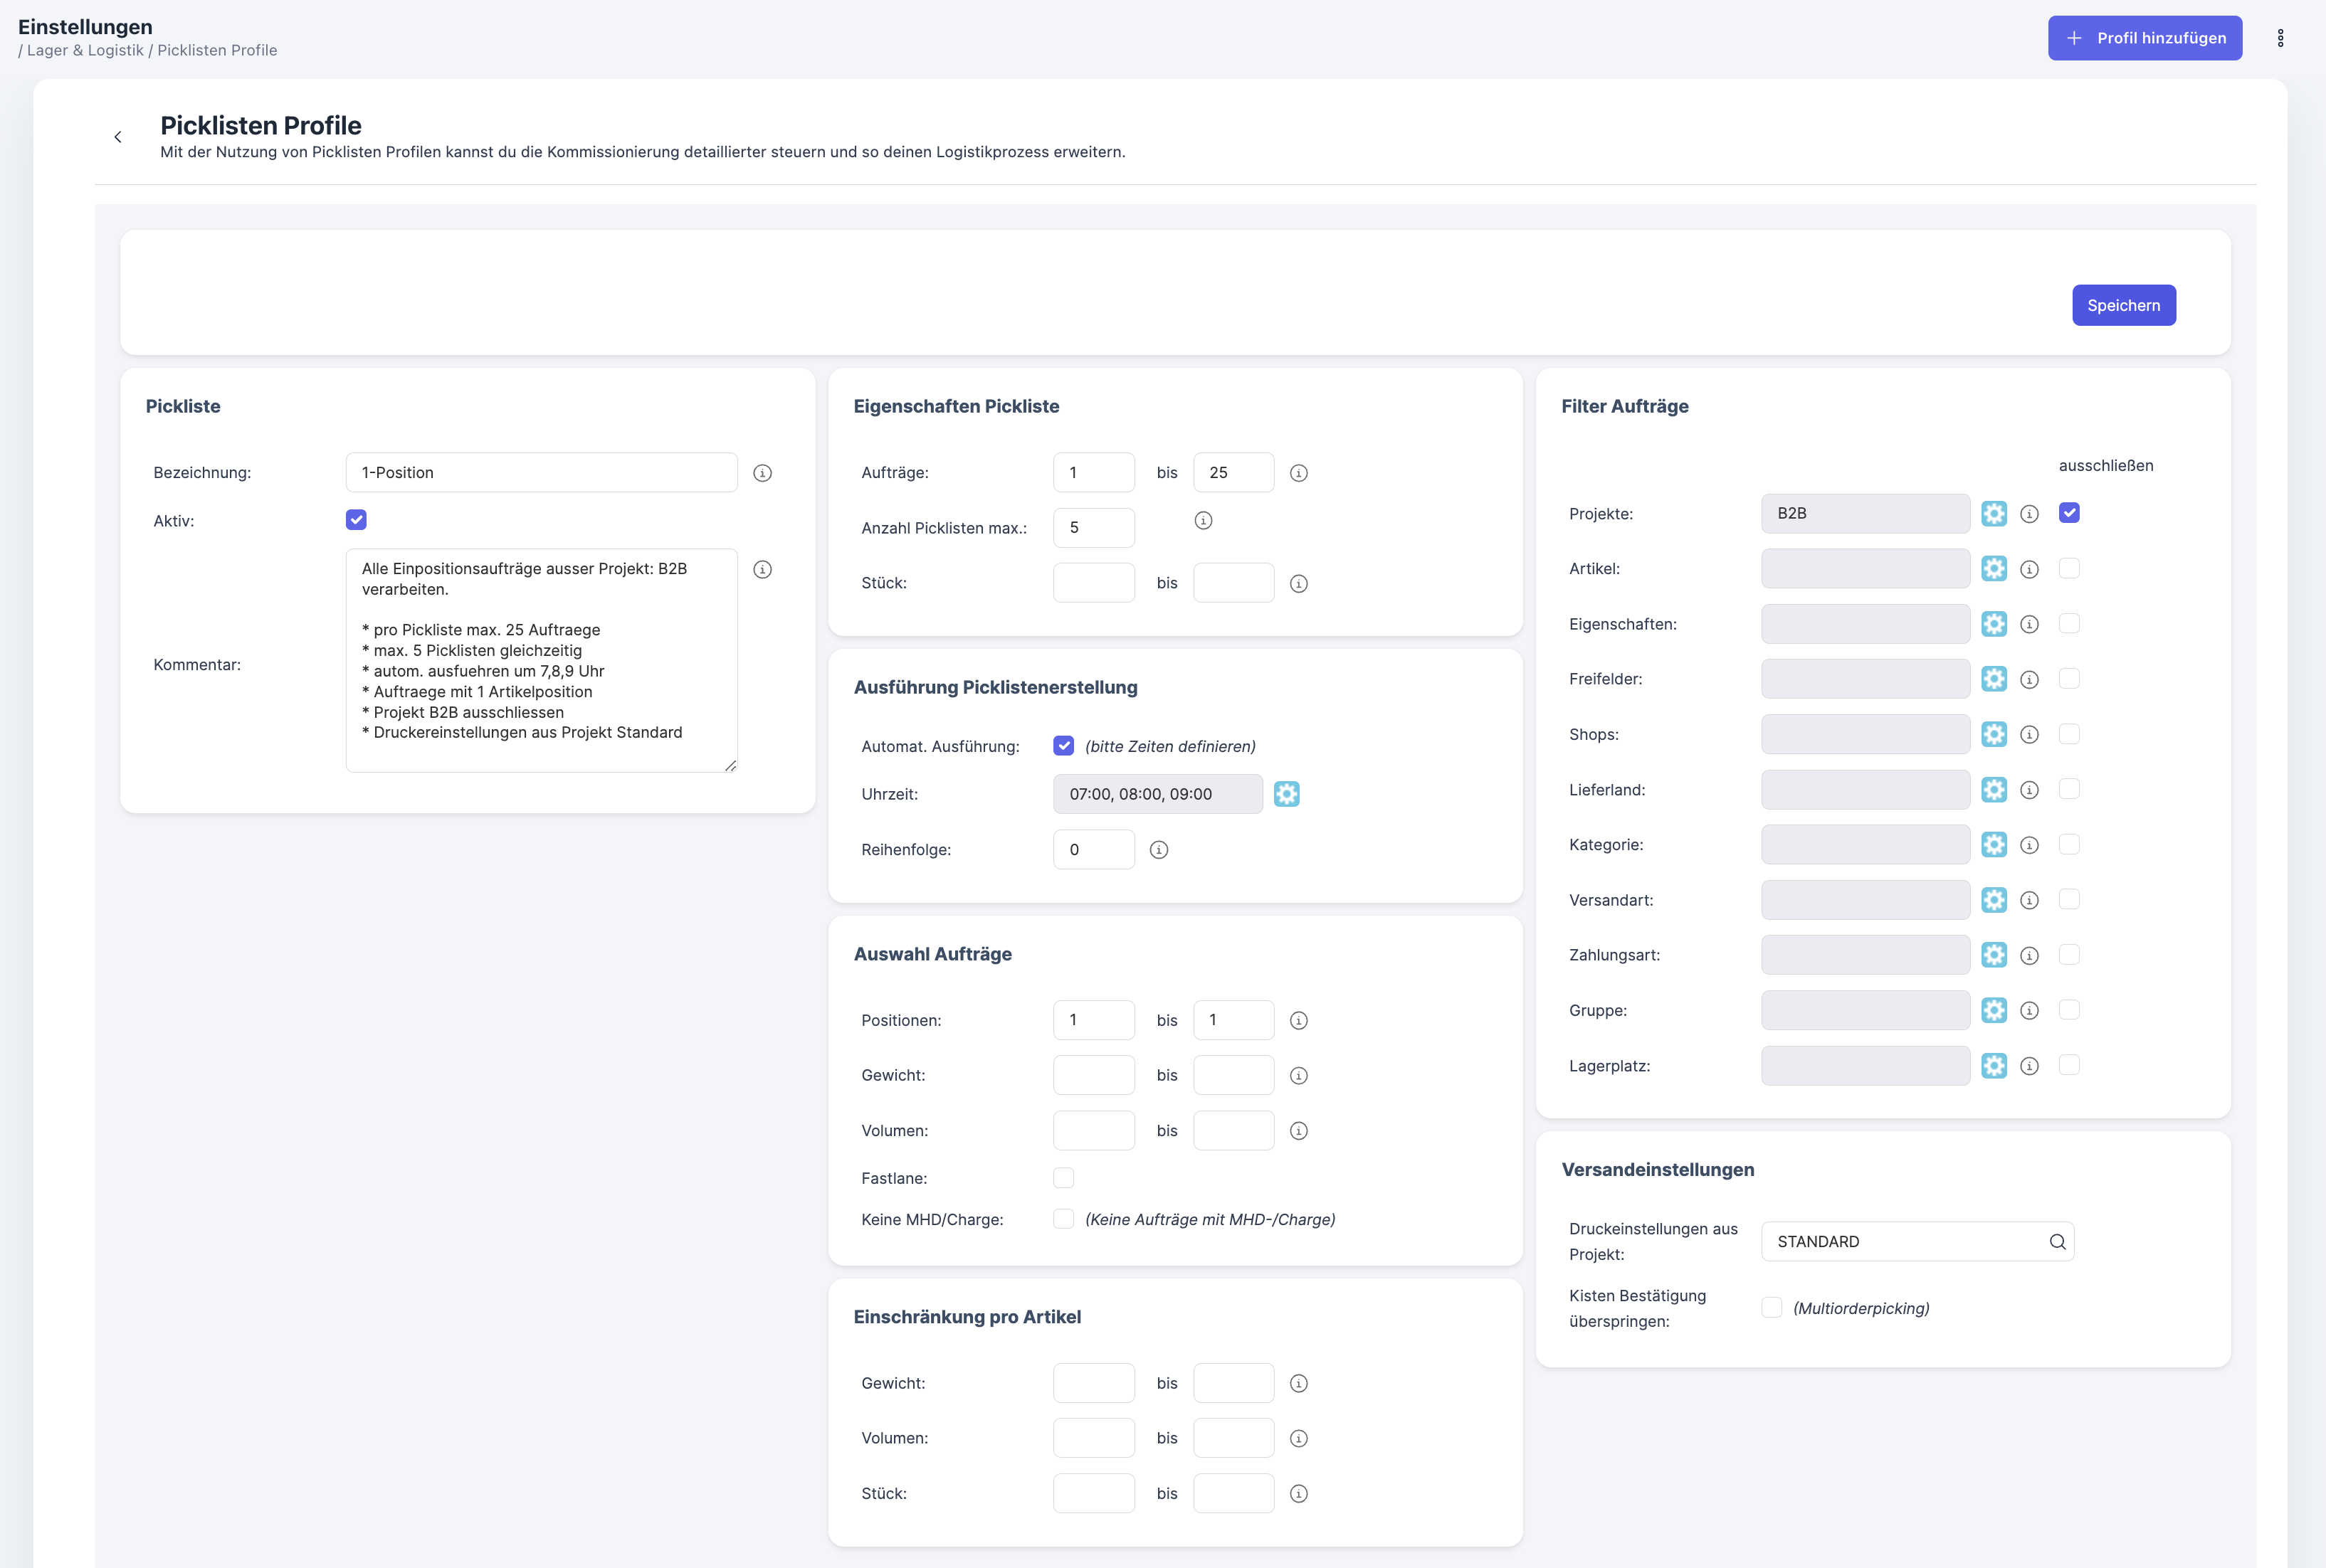Uncheck the Aktiv checkbox
The height and width of the screenshot is (1568, 2326).
click(x=356, y=520)
